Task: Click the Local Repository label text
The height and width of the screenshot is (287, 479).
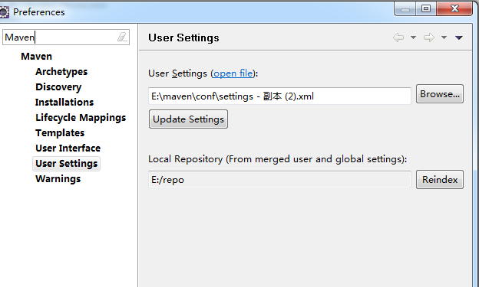Action: (x=277, y=159)
